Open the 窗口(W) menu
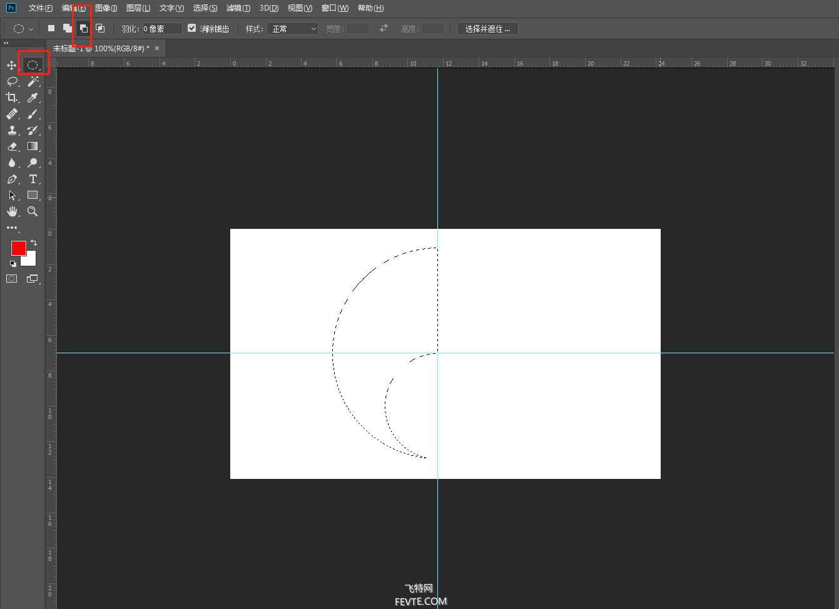The height and width of the screenshot is (609, 839). click(x=335, y=8)
